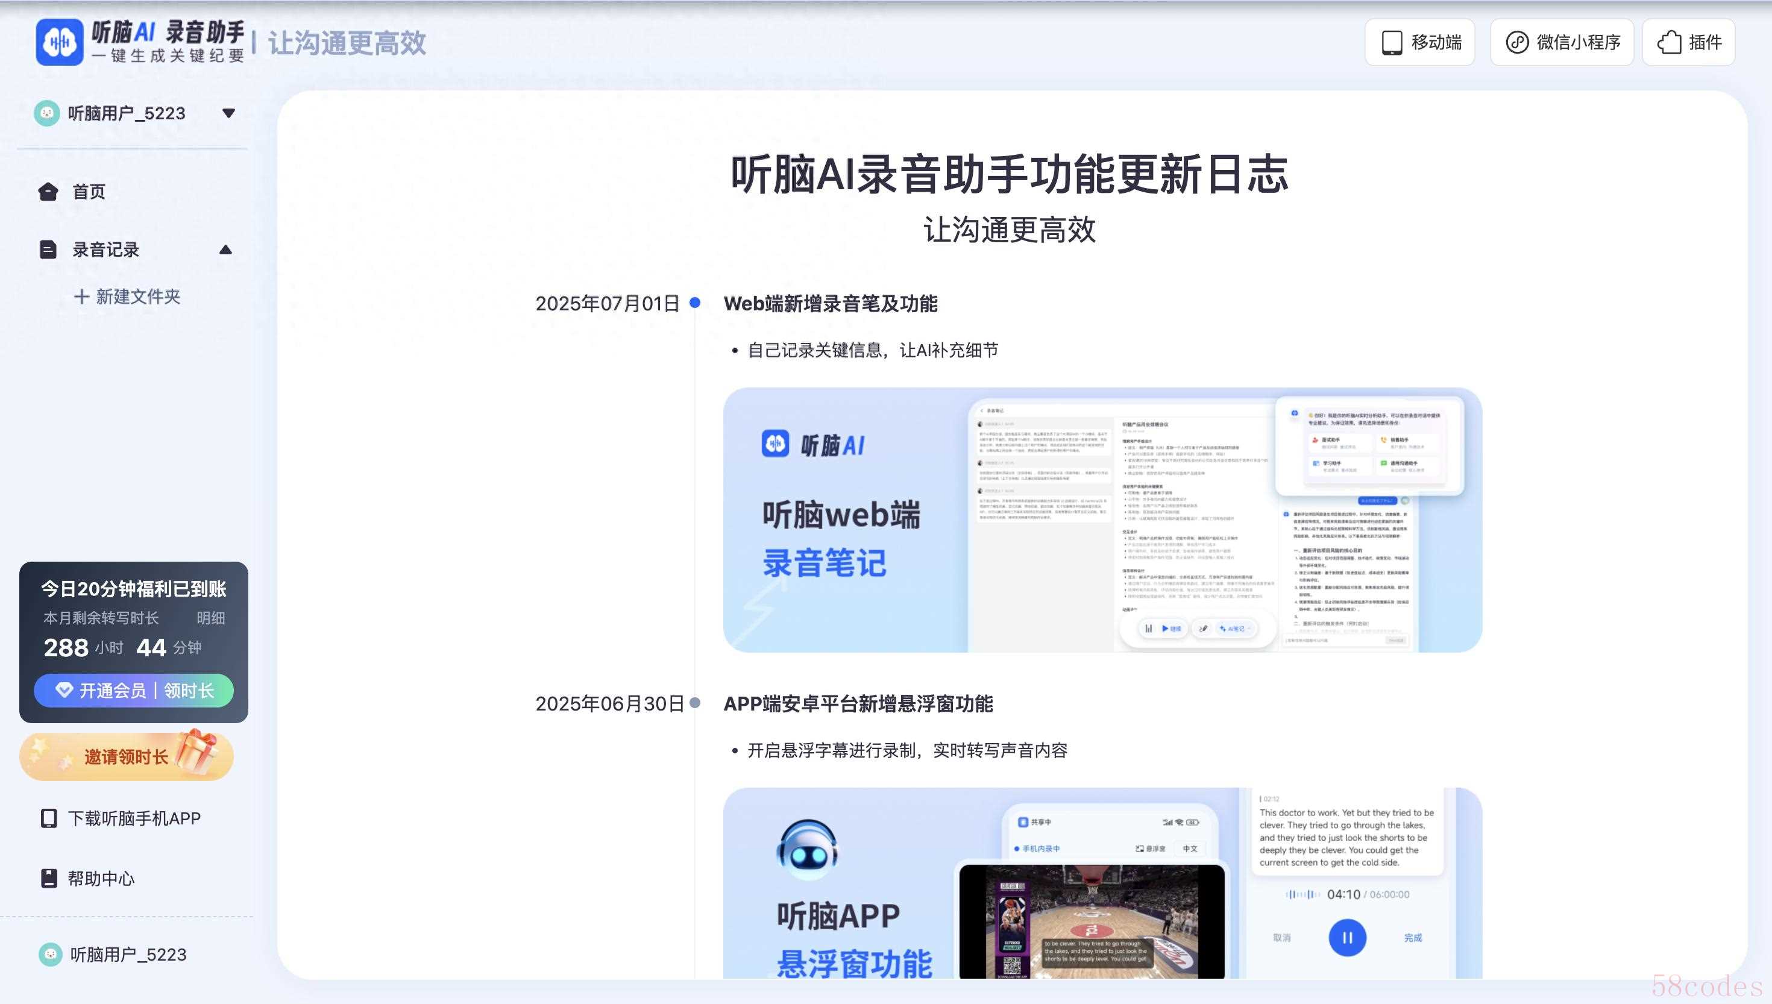Click the robot mascot icon in APP image
Screen dimensions: 1772x1004
[x=808, y=850]
